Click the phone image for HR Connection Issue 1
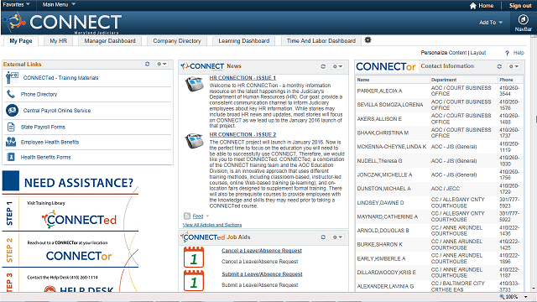The width and height of the screenshot is (537, 302). pyautogui.click(x=195, y=84)
